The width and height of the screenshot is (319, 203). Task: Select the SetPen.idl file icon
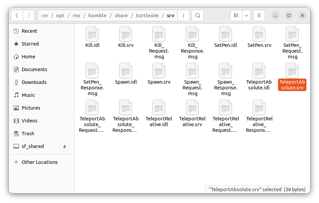[x=226, y=34]
